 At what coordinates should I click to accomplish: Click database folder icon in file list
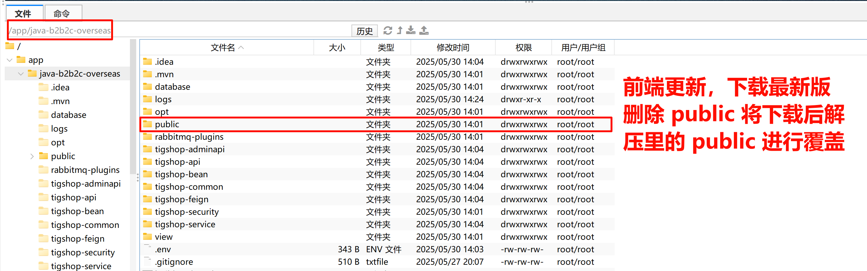[x=147, y=87]
